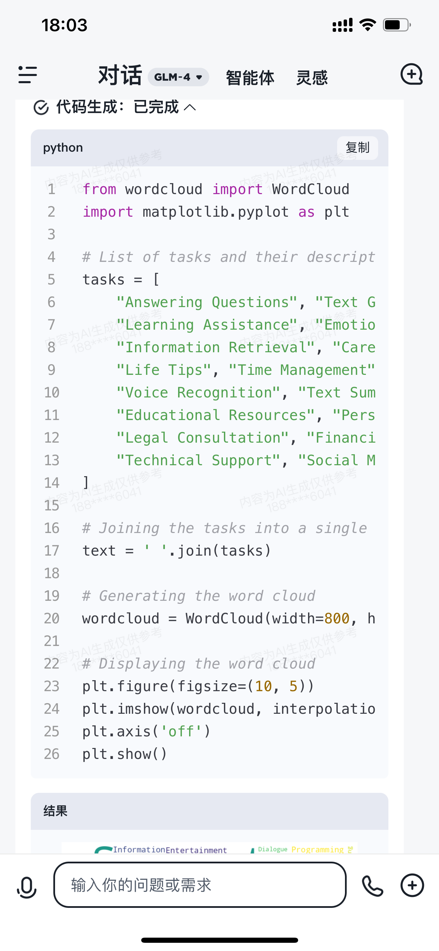Tap the completed checkmark status icon
Viewport: 439px width, 951px height.
[x=41, y=107]
